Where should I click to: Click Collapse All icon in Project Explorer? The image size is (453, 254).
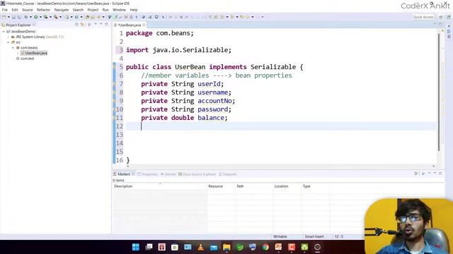click(x=77, y=25)
